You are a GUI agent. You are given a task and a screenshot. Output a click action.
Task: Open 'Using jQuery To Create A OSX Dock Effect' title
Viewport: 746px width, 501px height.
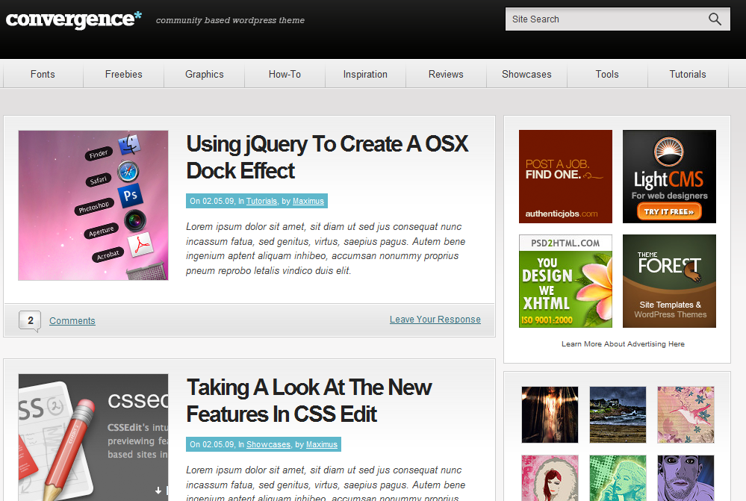(327, 157)
